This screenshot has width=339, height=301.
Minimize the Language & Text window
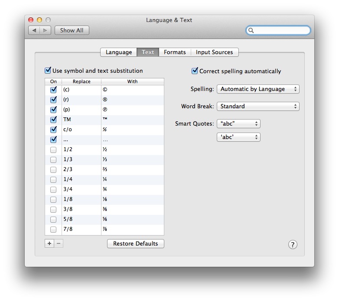pos(39,20)
